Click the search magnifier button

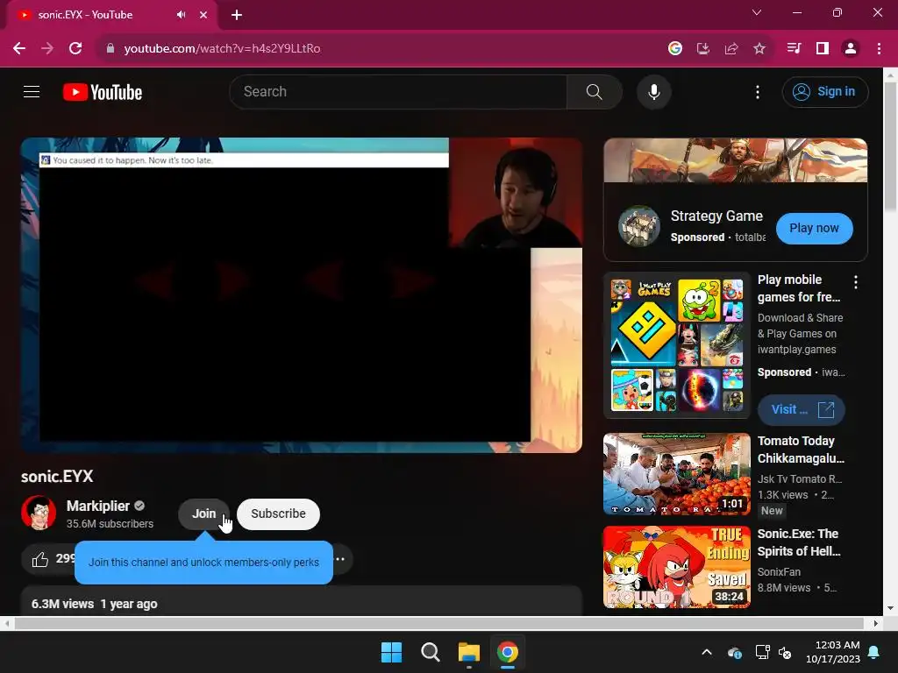point(594,91)
